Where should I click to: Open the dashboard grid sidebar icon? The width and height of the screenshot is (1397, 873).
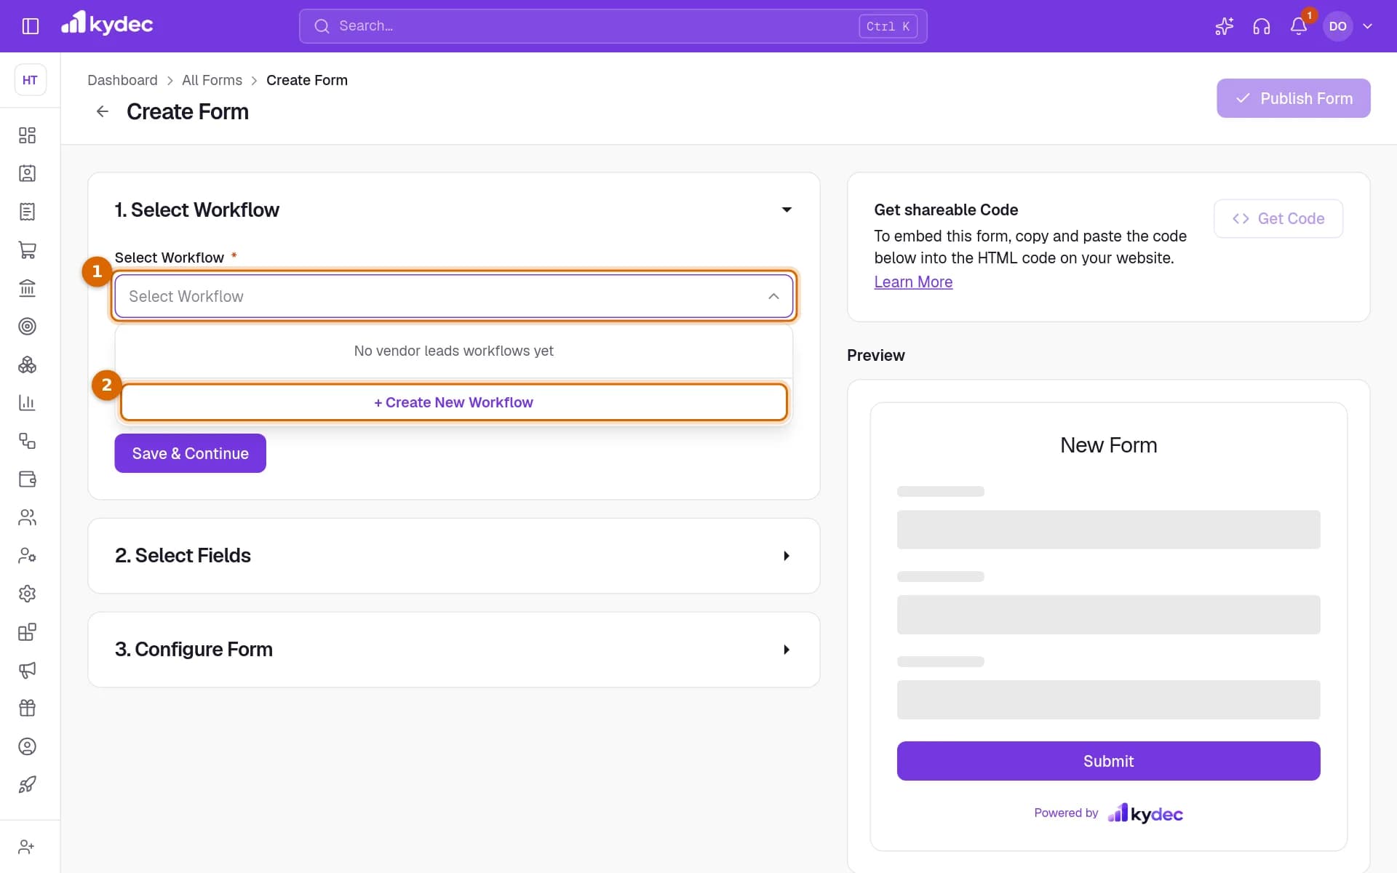pos(28,135)
